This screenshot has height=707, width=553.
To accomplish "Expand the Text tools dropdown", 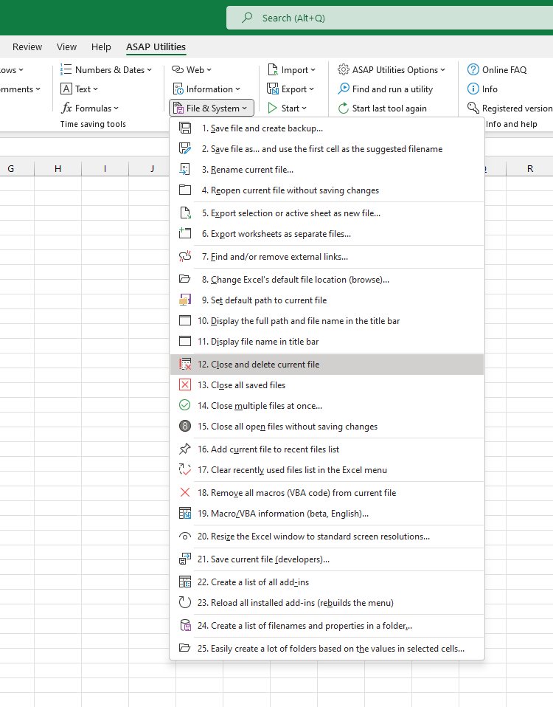I will tap(79, 89).
